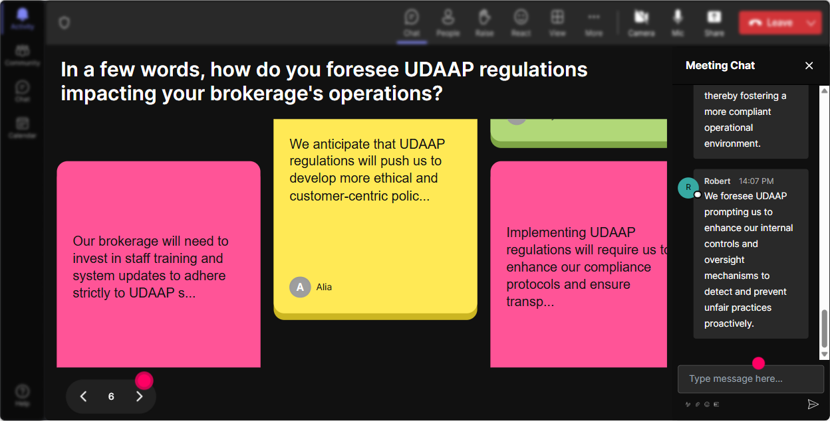Attach a file with paperclip icon
The width and height of the screenshot is (830, 421).
(698, 404)
